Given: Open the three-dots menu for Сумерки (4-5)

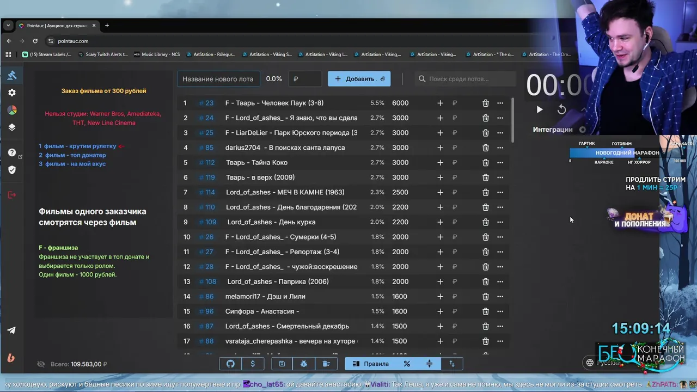Looking at the screenshot, I should pos(500,237).
